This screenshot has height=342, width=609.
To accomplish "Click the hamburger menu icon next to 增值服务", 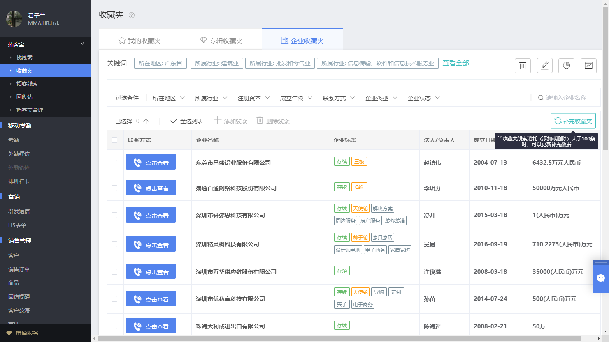I will click(x=81, y=333).
